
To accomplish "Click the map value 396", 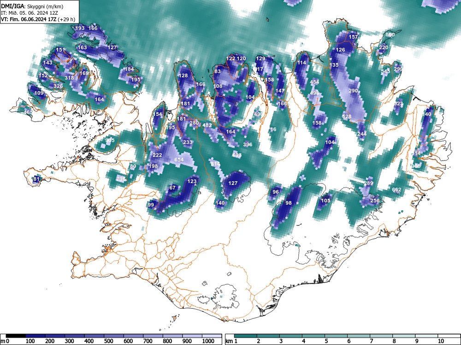I will 248,144.
